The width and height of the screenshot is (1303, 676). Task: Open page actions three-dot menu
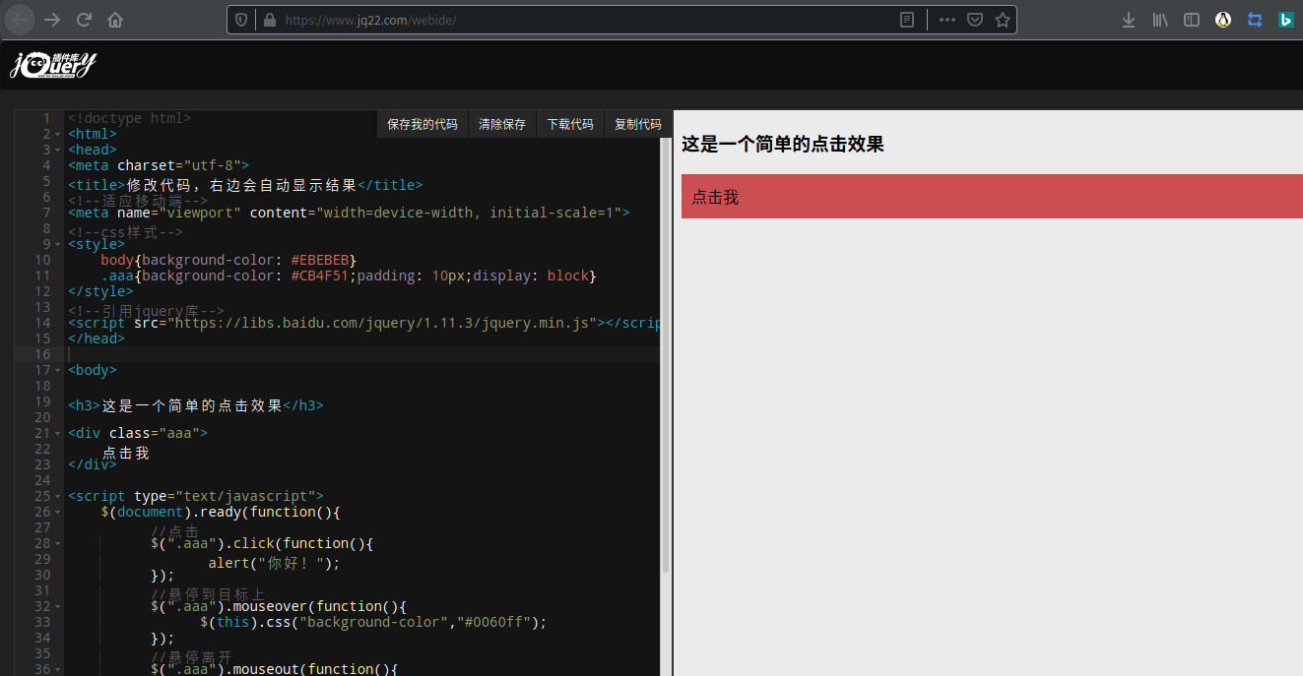click(x=946, y=20)
